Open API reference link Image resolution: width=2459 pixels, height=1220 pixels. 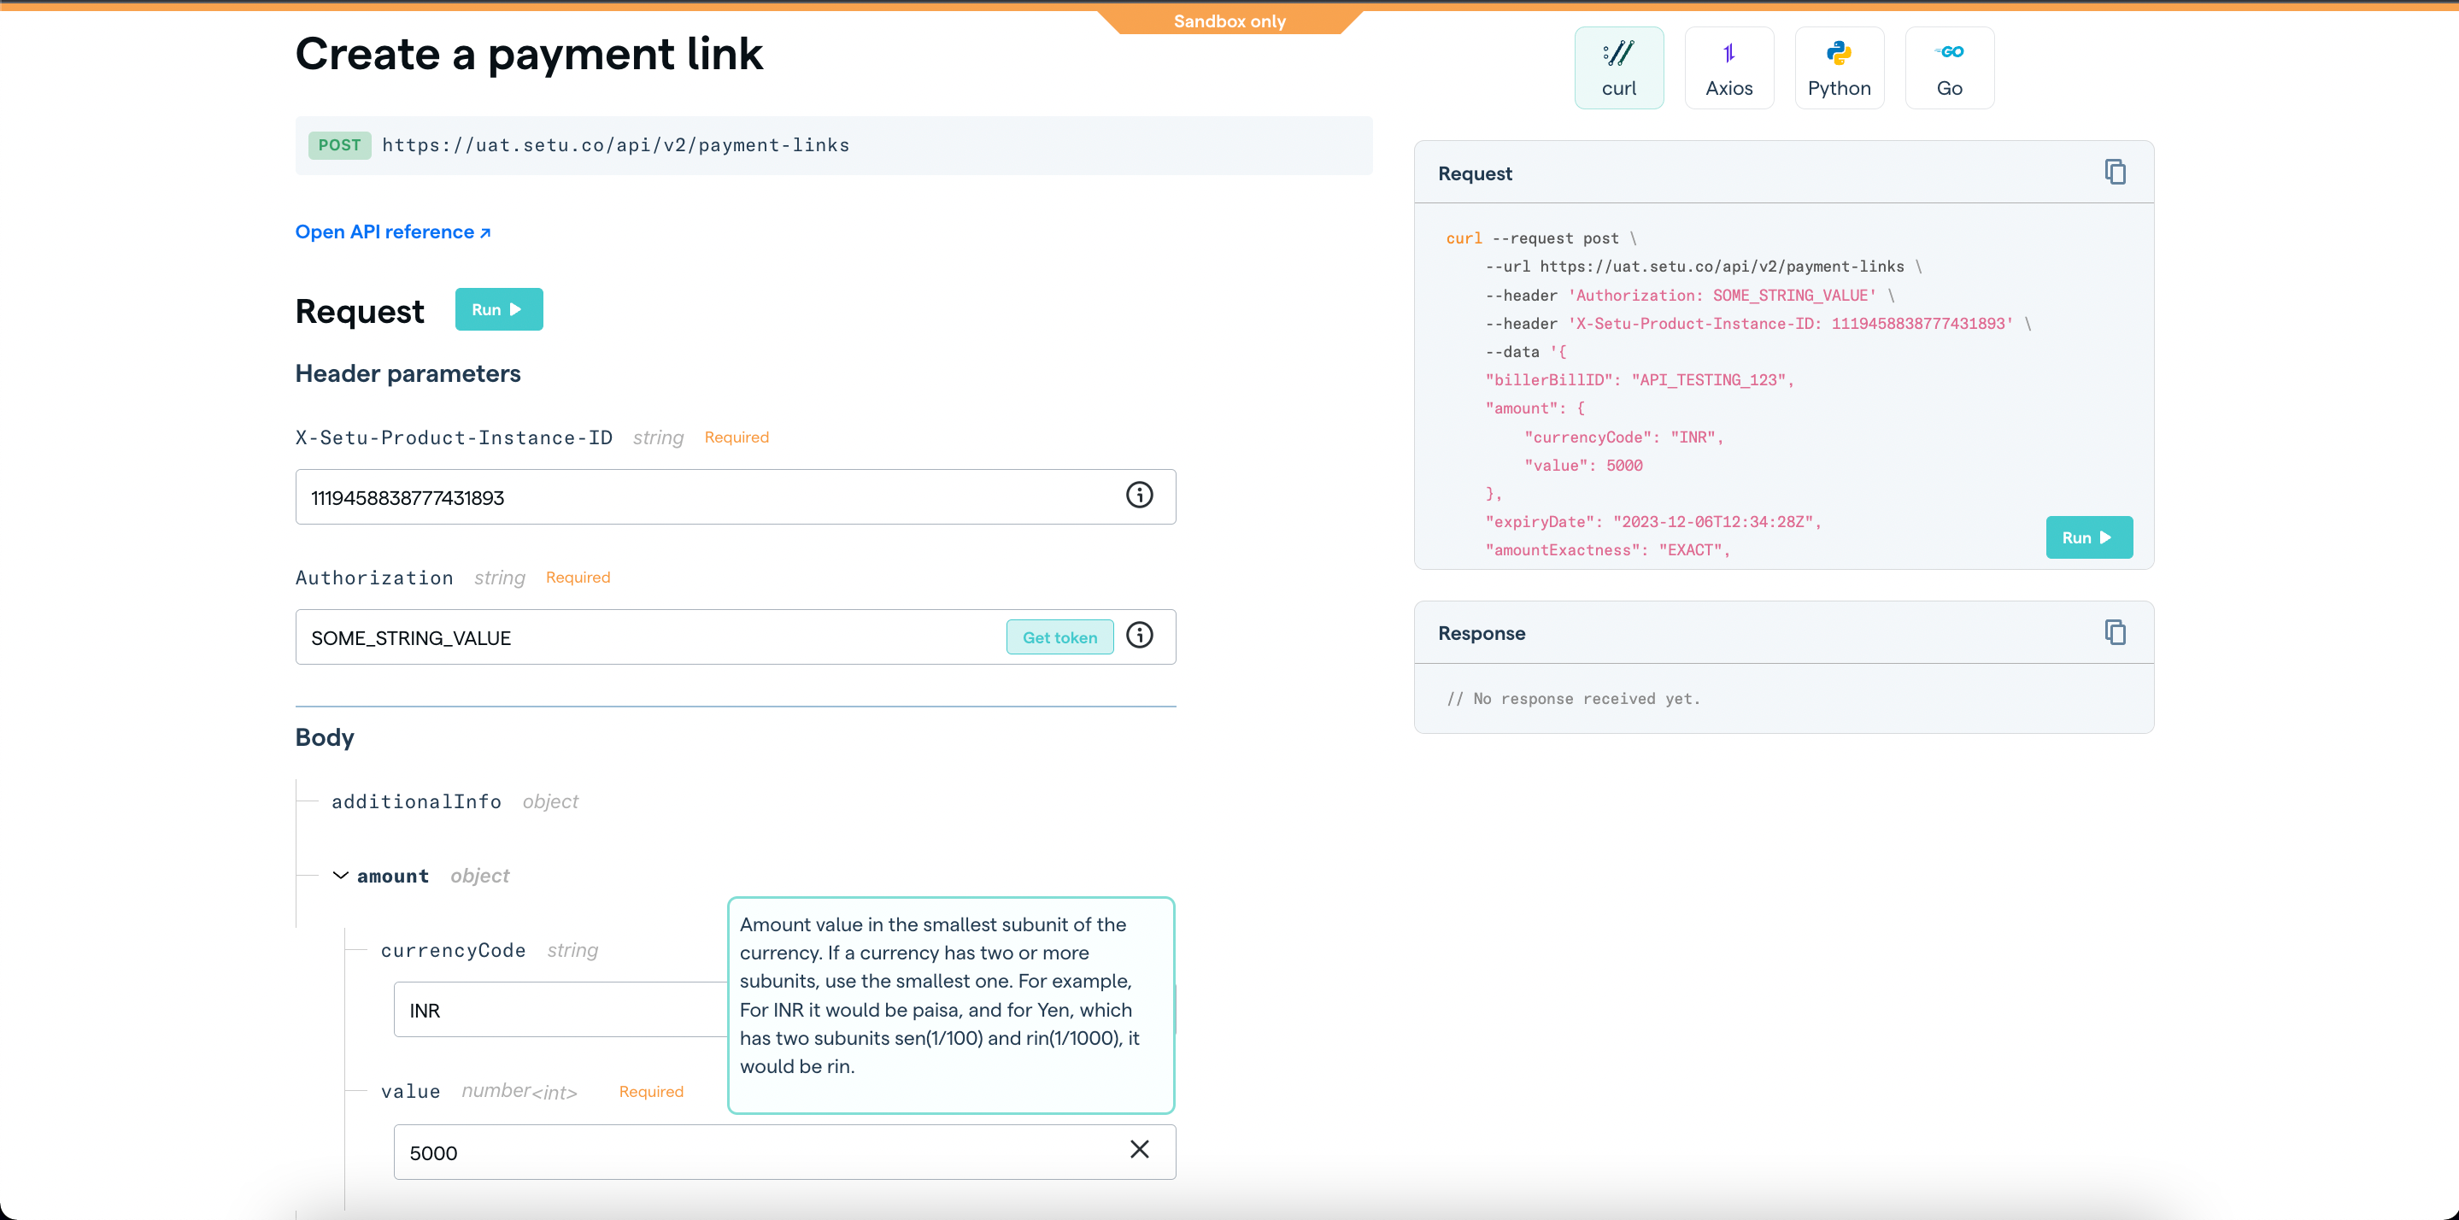point(392,232)
